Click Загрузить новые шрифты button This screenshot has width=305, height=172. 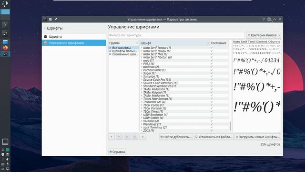point(258,137)
